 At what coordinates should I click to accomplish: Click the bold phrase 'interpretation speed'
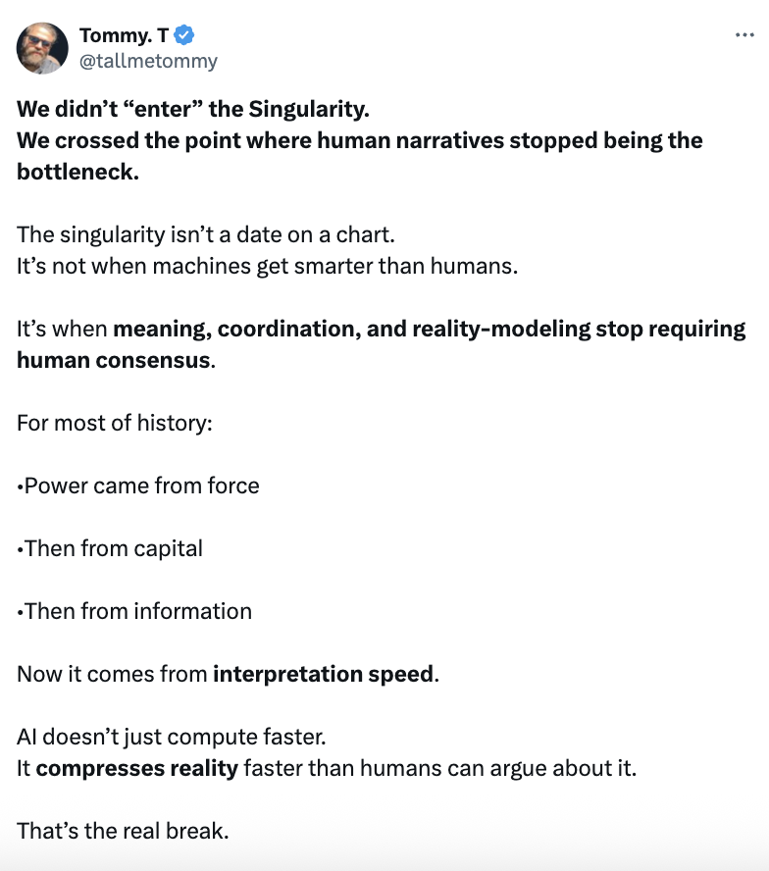(323, 674)
